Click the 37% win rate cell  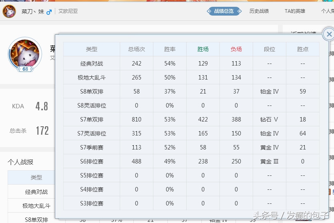[x=170, y=92]
